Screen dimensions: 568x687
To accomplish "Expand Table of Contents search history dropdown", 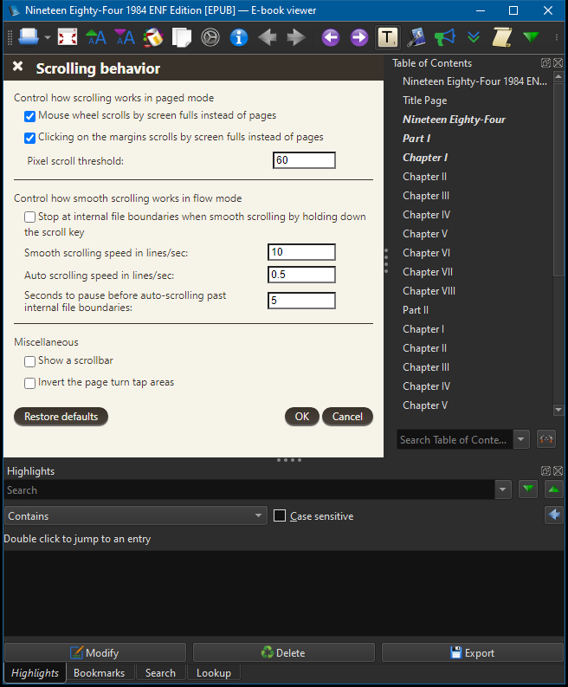I will (x=520, y=439).
